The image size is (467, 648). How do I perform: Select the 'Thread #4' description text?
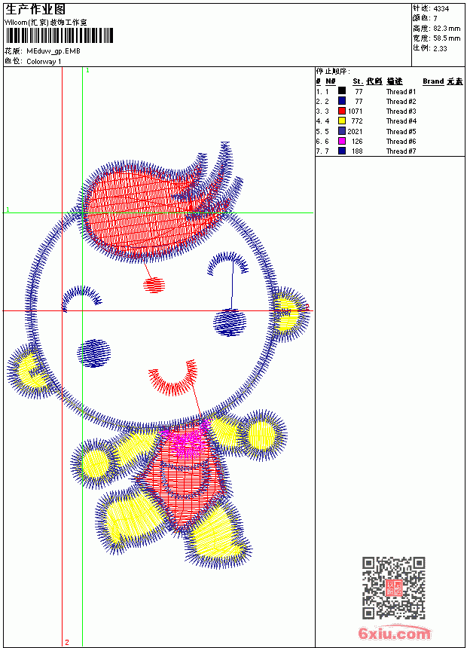(x=401, y=121)
